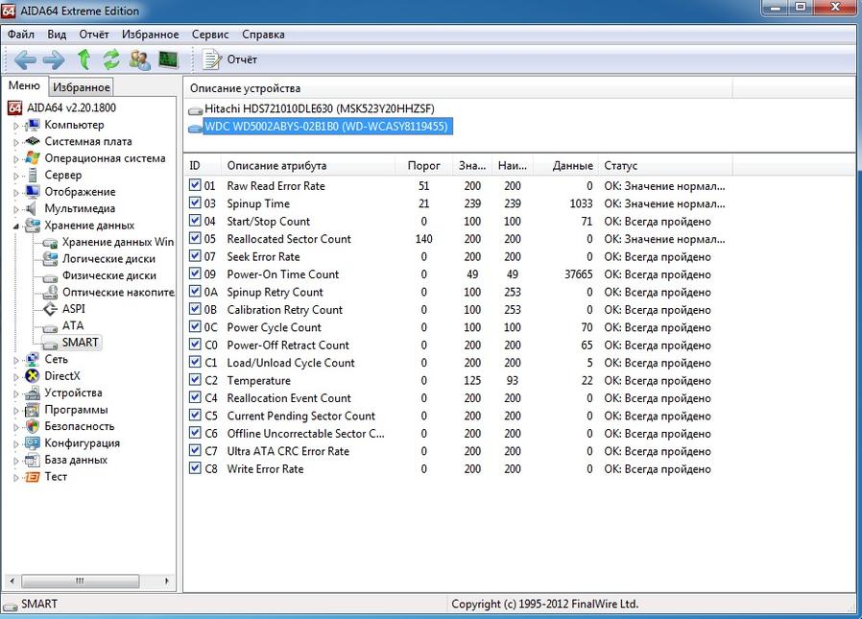Screen dimensions: 862x619
Task: Click the sidebar horizontal scrollbar thumb
Action: tap(81, 581)
